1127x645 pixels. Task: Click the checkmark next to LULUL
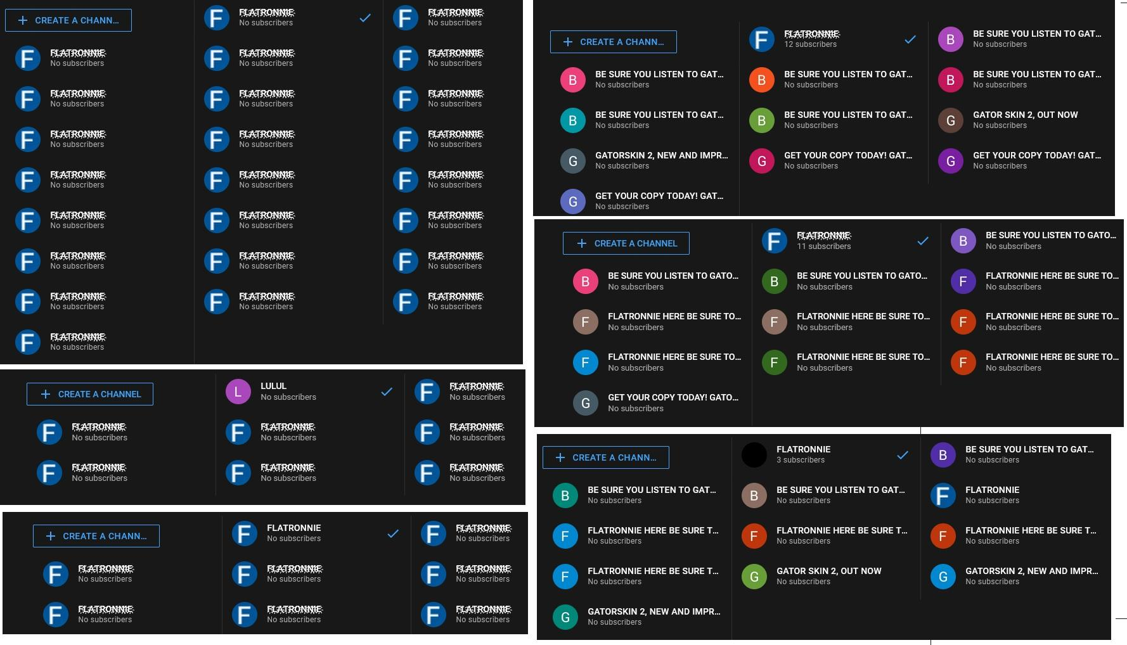[387, 392]
